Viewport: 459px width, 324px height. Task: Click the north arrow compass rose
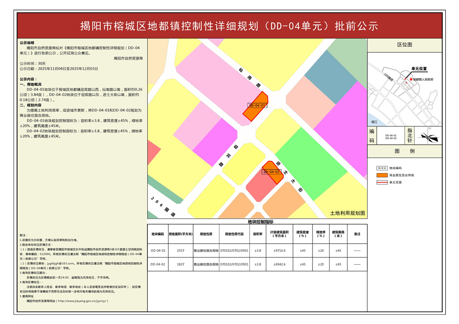(432, 136)
